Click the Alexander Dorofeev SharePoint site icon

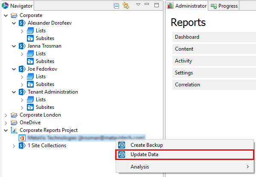pyautogui.click(x=22, y=23)
